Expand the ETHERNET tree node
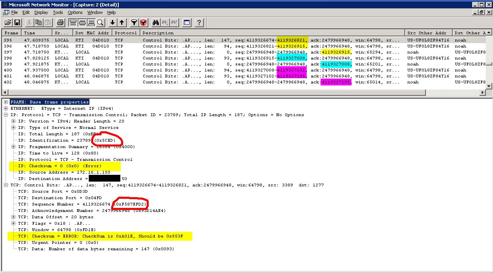This screenshot has height=273, width=493. (x=6, y=109)
